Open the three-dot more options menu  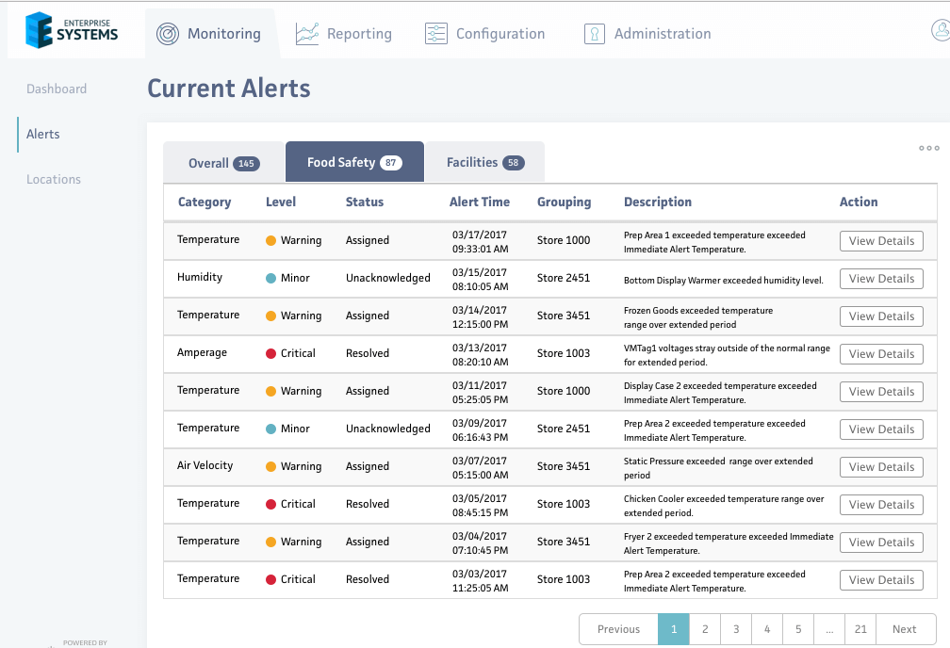point(929,148)
